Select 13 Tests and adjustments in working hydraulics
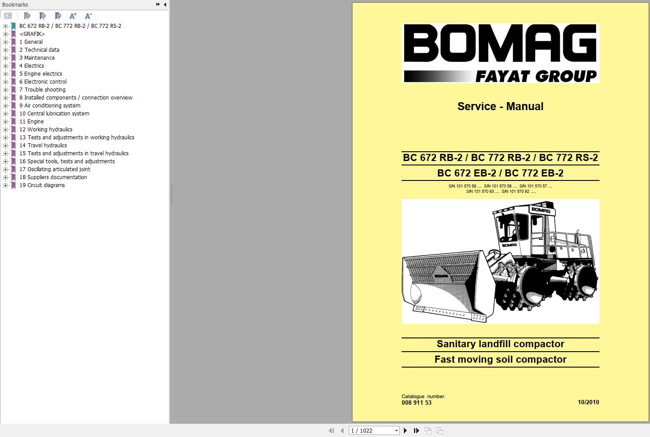 tap(77, 138)
